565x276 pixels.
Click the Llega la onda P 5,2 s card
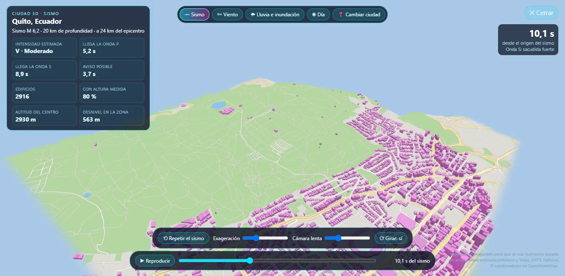tap(112, 48)
